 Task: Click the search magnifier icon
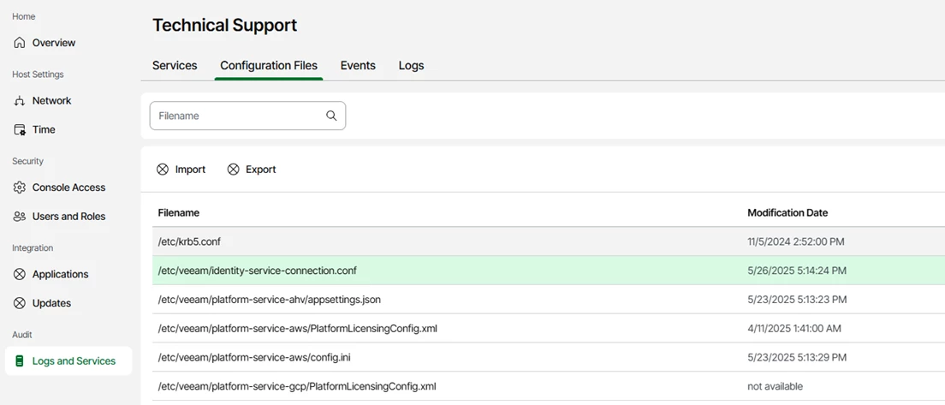coord(331,116)
